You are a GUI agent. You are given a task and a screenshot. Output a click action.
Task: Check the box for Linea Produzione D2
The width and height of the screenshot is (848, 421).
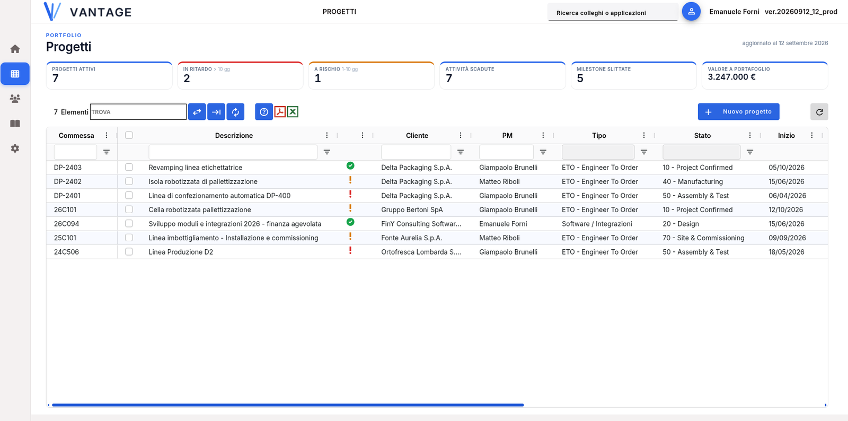[129, 251]
